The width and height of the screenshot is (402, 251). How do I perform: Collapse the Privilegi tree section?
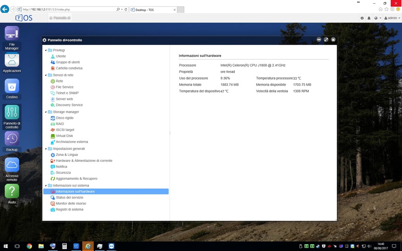(46, 50)
